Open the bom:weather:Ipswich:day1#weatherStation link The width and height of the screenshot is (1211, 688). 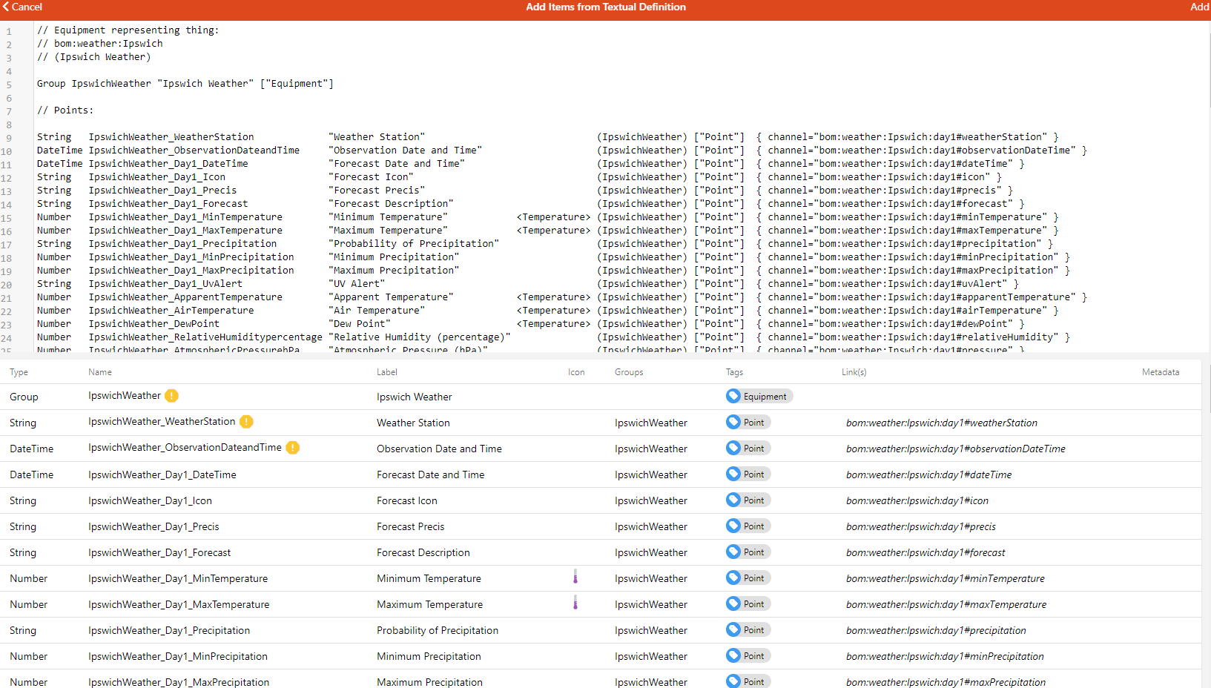(x=942, y=422)
